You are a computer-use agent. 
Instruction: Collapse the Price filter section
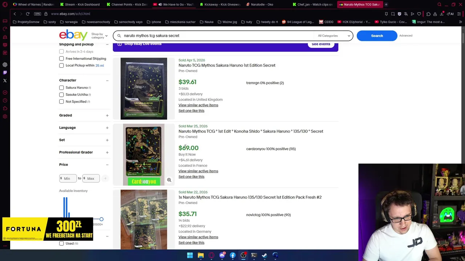point(107,165)
